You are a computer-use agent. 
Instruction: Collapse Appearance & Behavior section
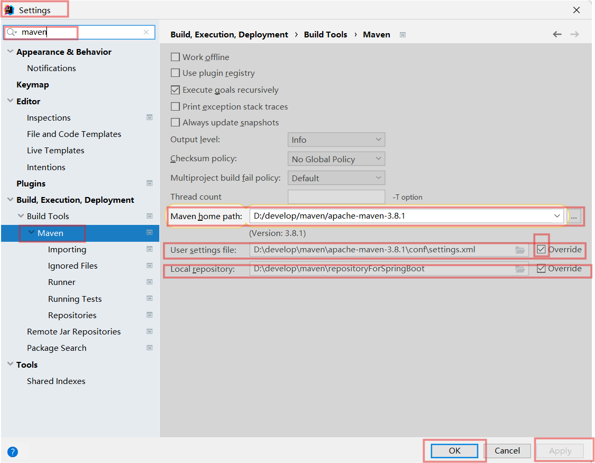10,52
